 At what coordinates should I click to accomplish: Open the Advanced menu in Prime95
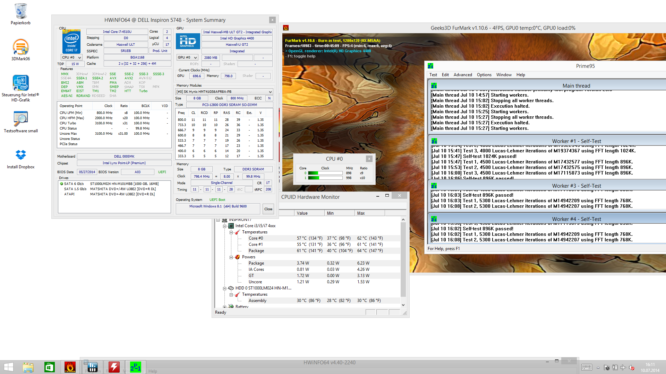click(x=462, y=75)
